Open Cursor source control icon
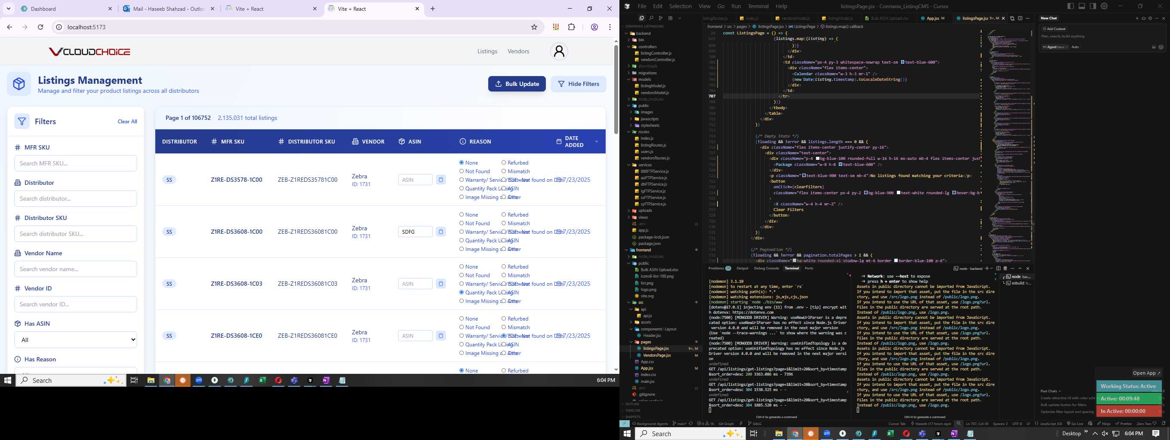Image resolution: width=1170 pixels, height=440 pixels. point(660,18)
